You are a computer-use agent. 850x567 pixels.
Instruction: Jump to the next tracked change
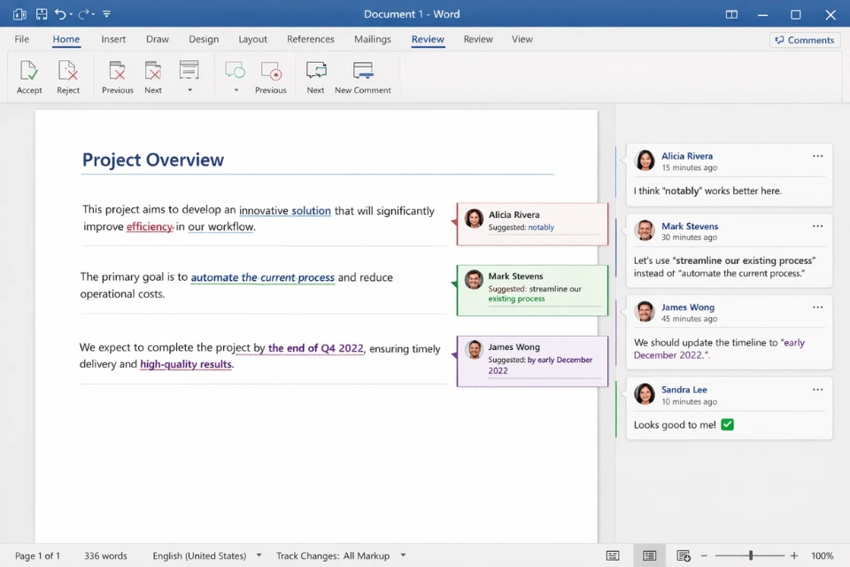click(x=152, y=75)
